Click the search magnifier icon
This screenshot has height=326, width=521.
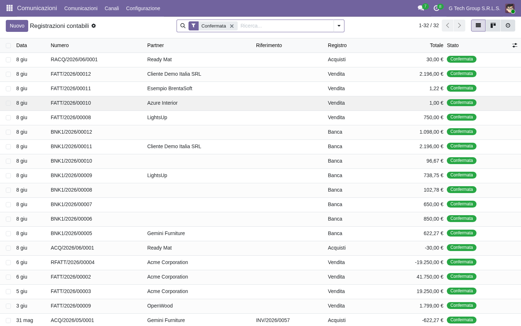pyautogui.click(x=183, y=26)
